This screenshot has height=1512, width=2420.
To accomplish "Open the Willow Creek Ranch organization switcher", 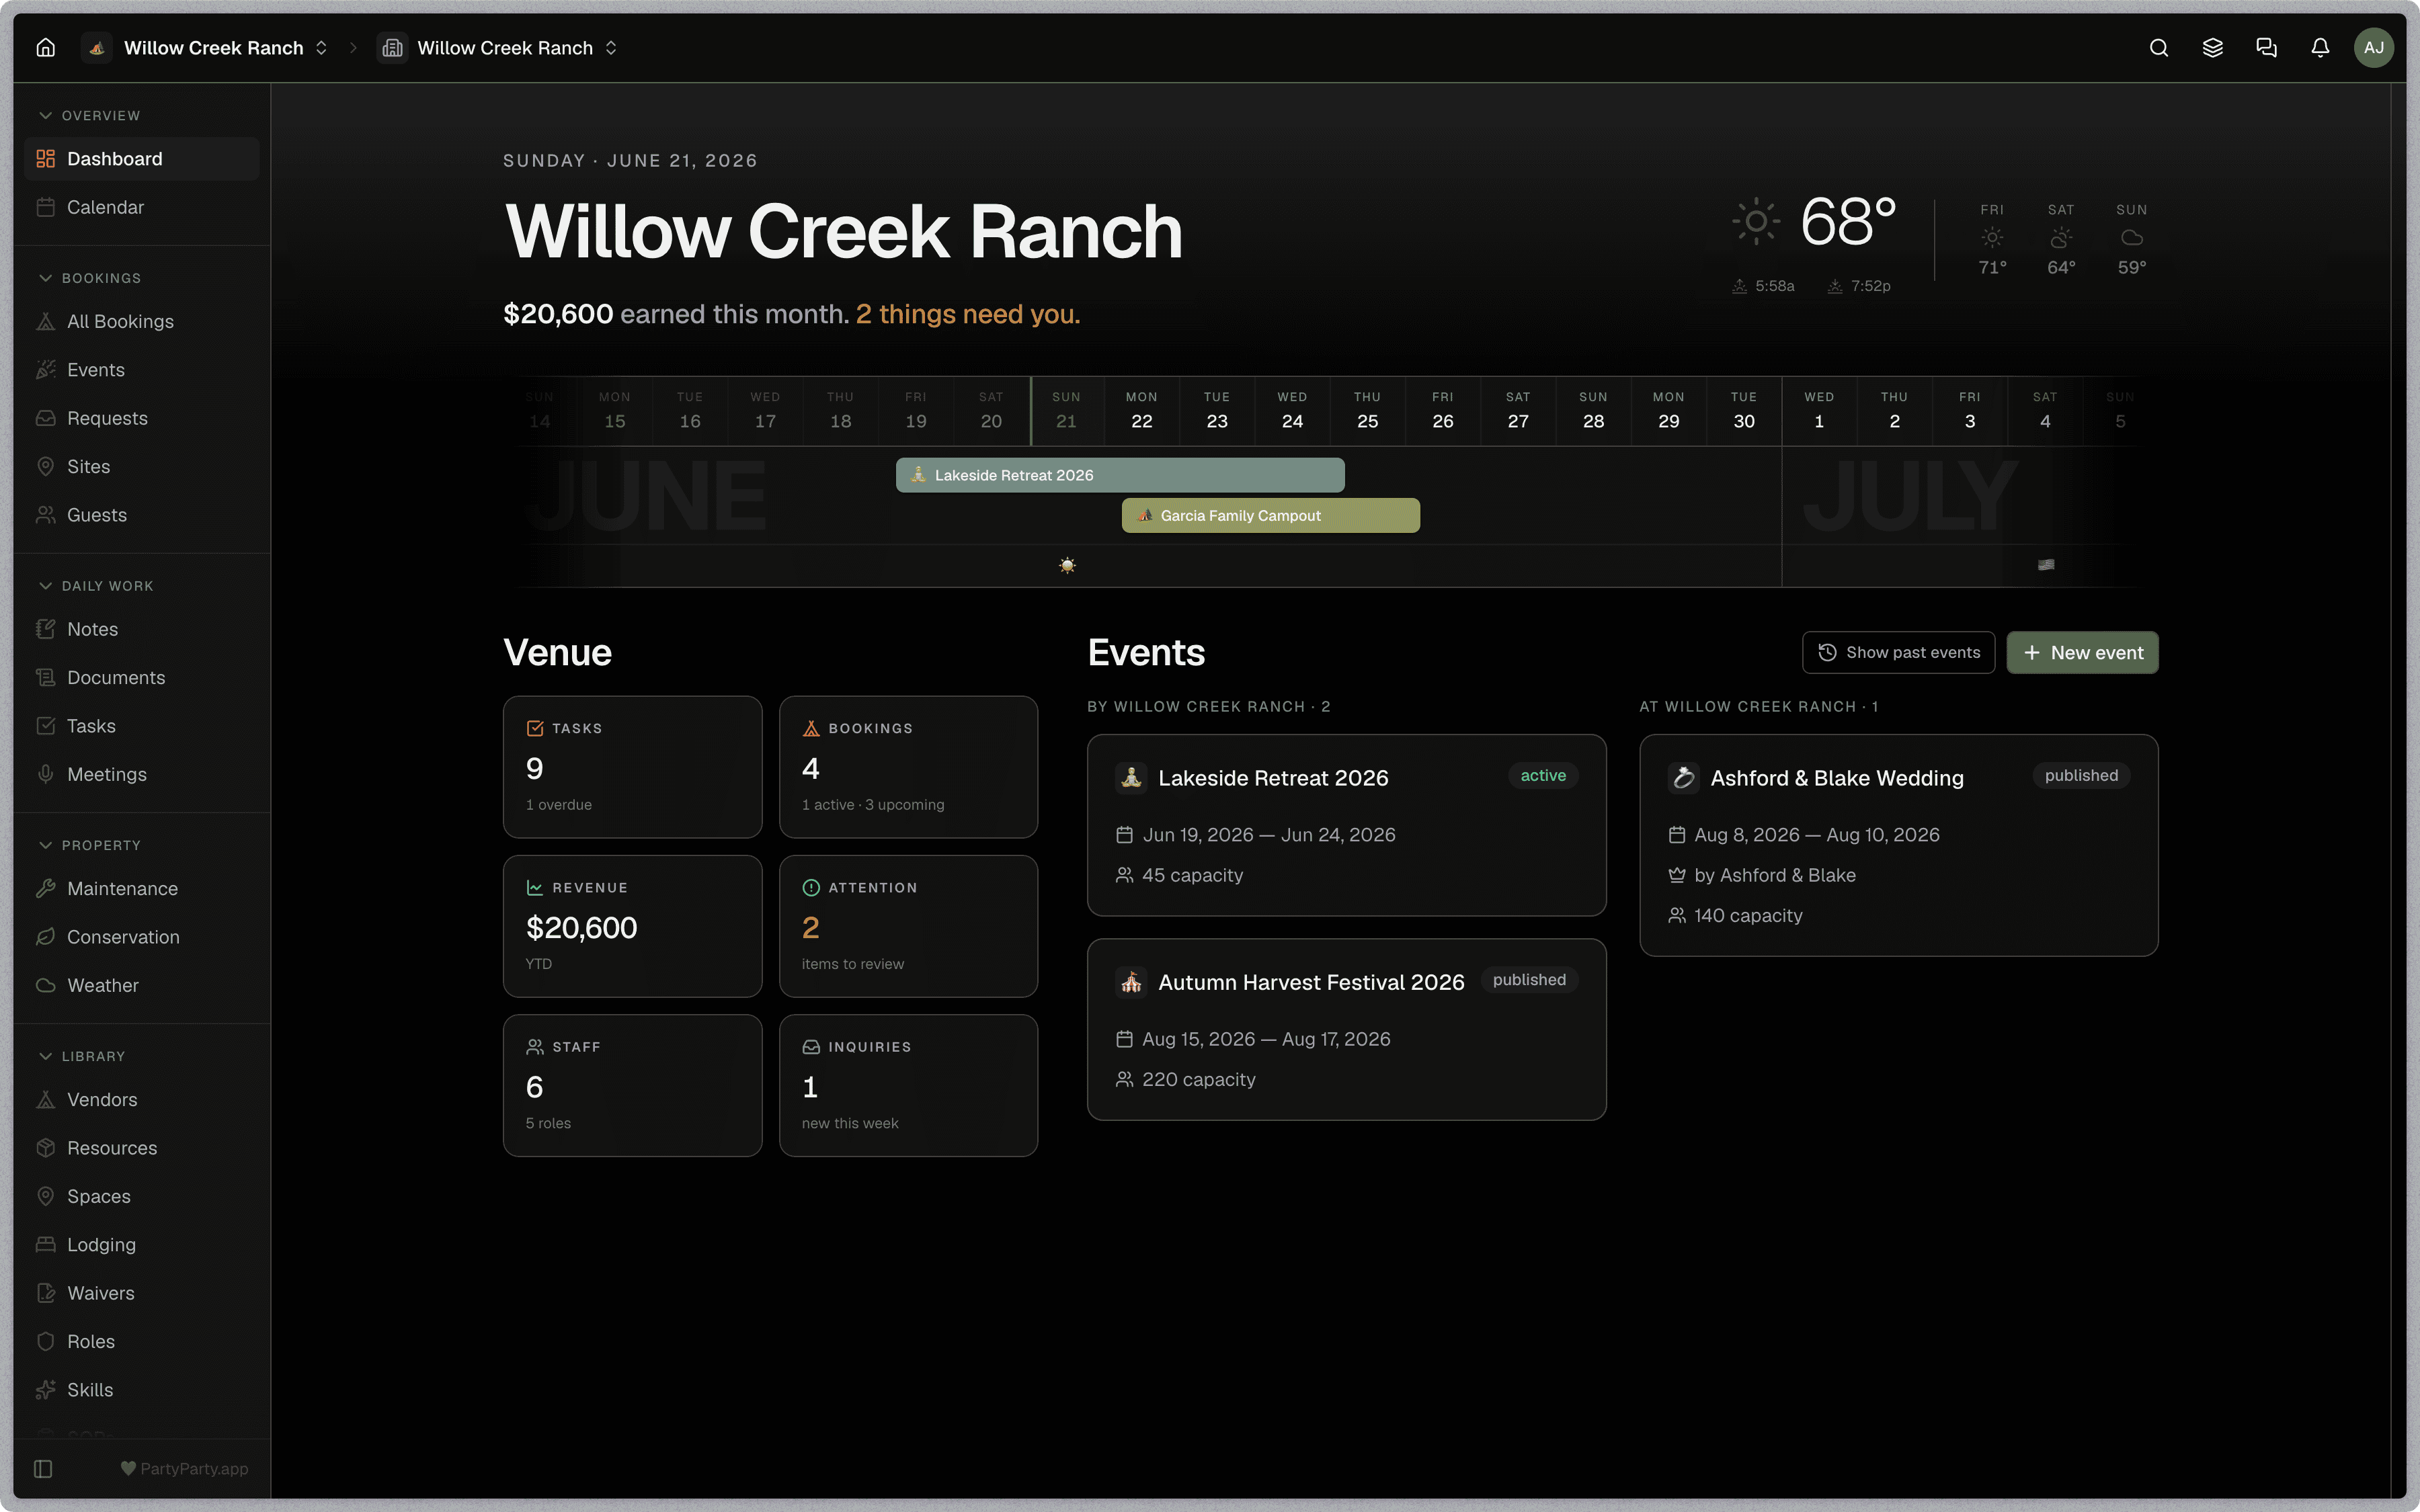I will pos(207,48).
